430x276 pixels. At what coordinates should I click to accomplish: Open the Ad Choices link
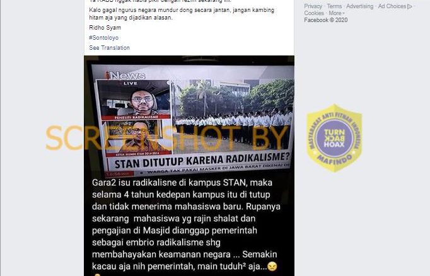(x=392, y=6)
